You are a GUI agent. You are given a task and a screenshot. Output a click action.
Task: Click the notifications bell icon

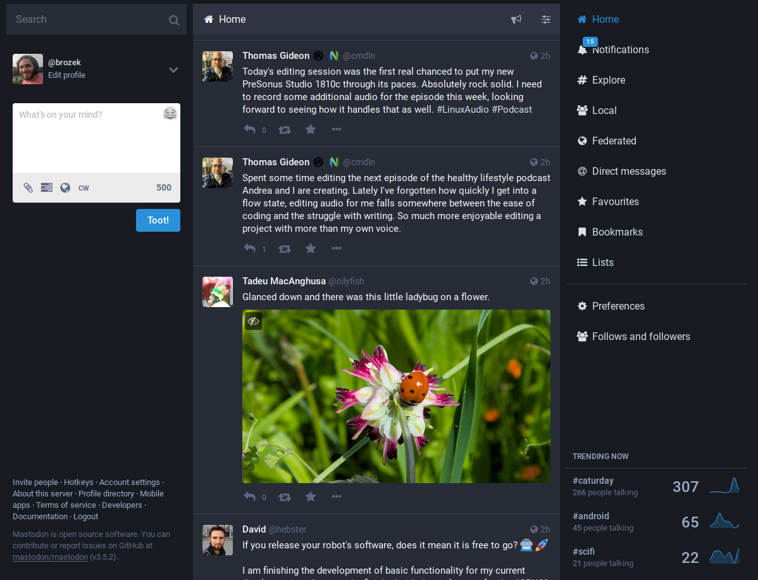tap(582, 50)
